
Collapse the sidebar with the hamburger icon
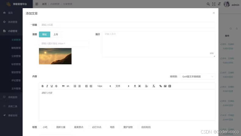(37, 4)
